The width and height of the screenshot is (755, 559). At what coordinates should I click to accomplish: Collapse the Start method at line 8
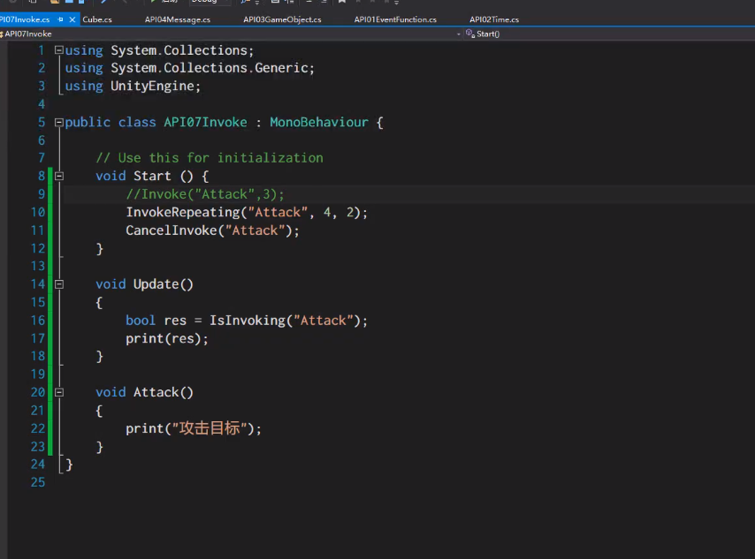pos(58,176)
